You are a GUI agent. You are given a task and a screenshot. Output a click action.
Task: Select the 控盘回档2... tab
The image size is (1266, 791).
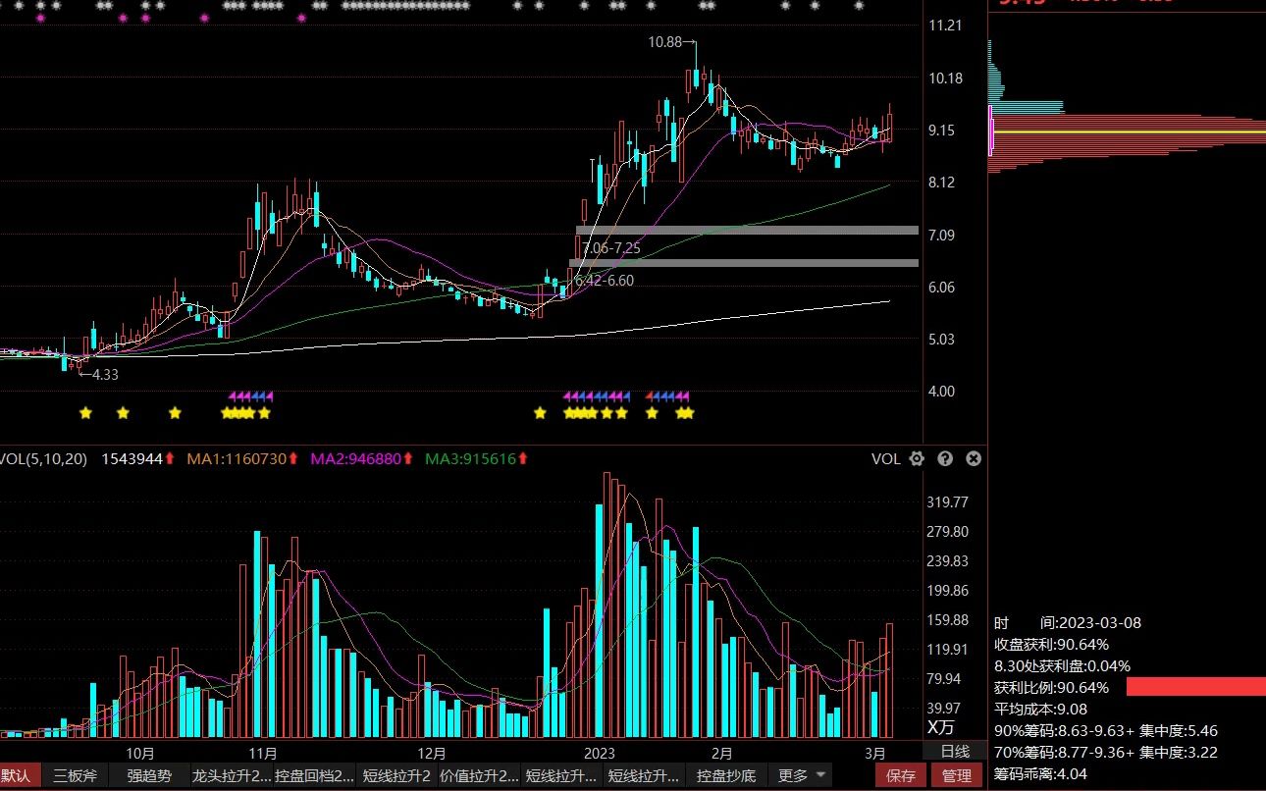tap(315, 775)
